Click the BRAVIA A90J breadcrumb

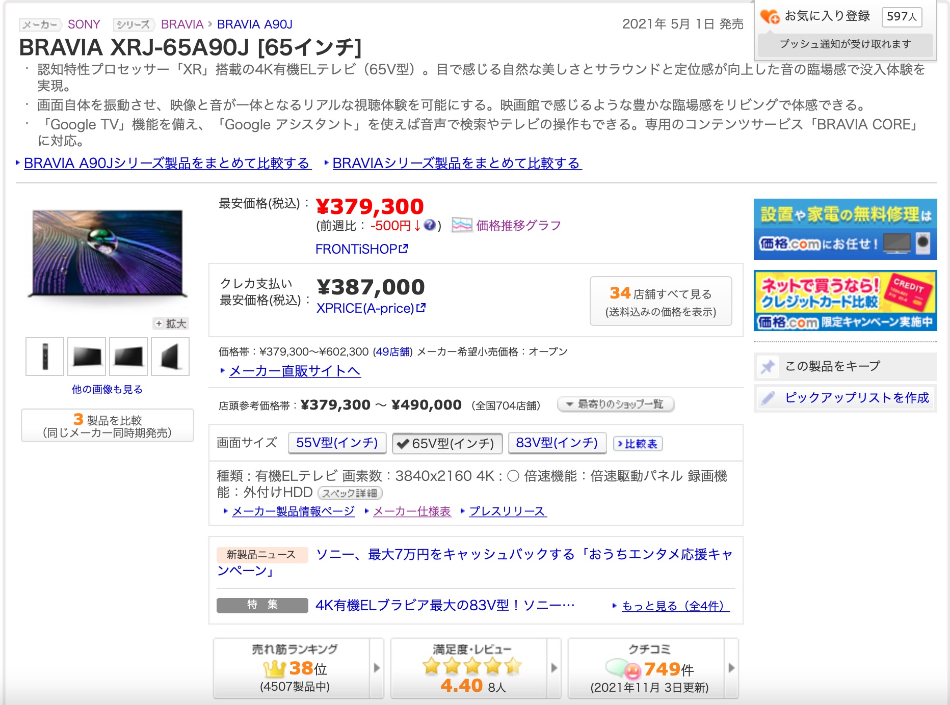[255, 24]
